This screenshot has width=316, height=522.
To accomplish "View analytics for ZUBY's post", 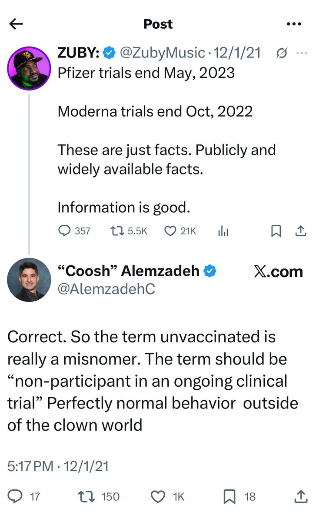I will click(223, 231).
